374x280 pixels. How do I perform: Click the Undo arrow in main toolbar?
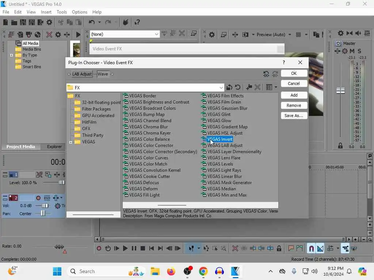pyautogui.click(x=92, y=22)
